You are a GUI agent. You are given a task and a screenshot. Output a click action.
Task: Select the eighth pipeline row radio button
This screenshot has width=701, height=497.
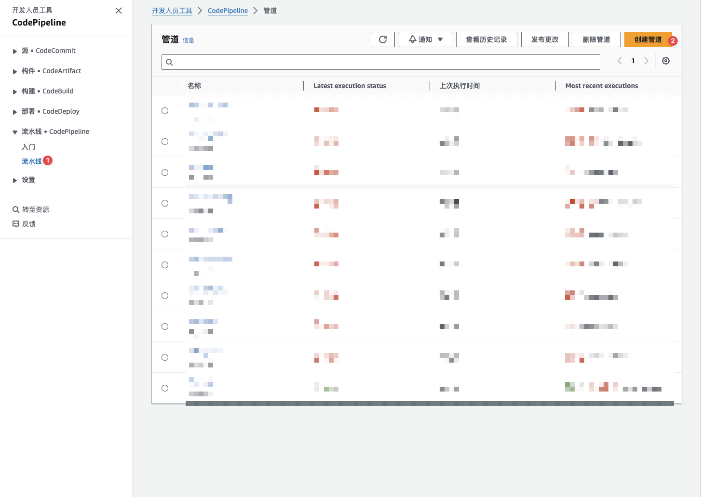165,327
